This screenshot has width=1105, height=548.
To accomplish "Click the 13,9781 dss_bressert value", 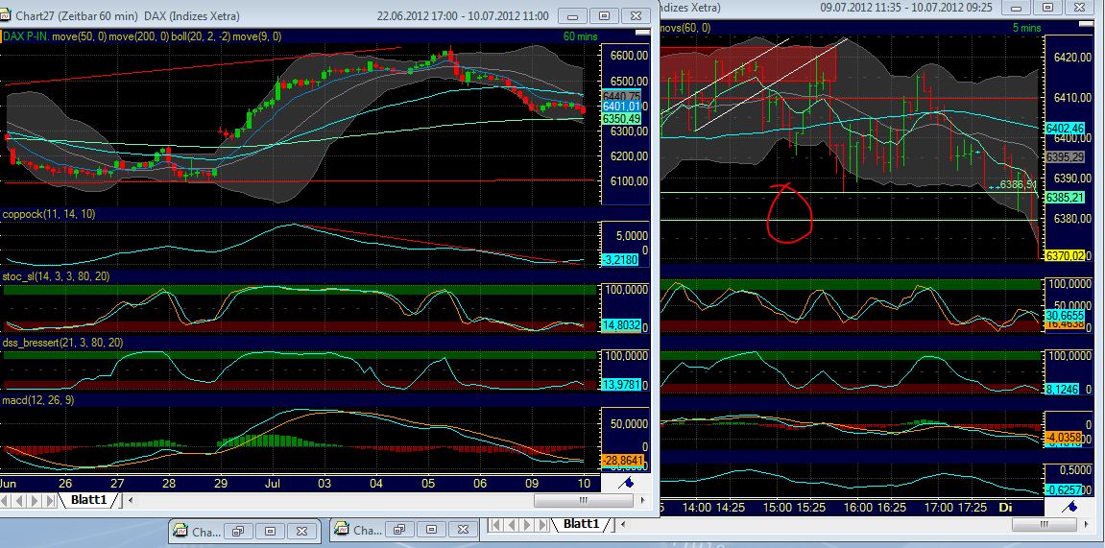I will pyautogui.click(x=621, y=385).
